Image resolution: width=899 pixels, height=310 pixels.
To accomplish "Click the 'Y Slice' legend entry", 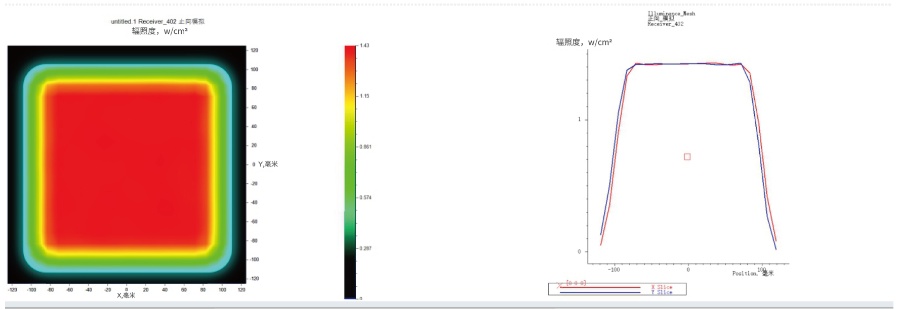I will coord(662,292).
